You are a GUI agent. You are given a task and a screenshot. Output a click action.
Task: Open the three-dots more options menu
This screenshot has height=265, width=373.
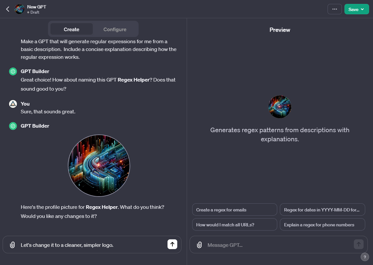[x=334, y=9]
